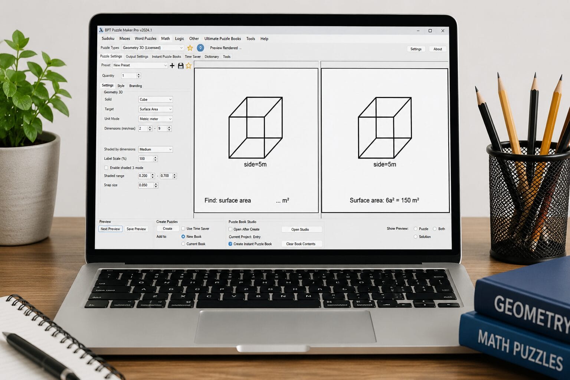
Task: Choose Puzzle in Show Preview options
Action: click(416, 229)
